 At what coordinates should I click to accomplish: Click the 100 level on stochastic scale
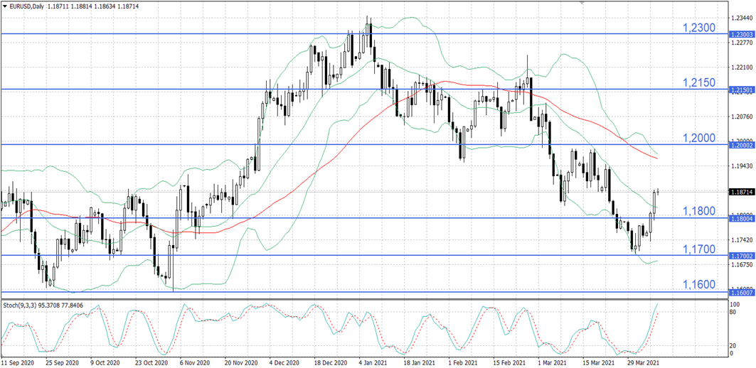[x=735, y=305]
